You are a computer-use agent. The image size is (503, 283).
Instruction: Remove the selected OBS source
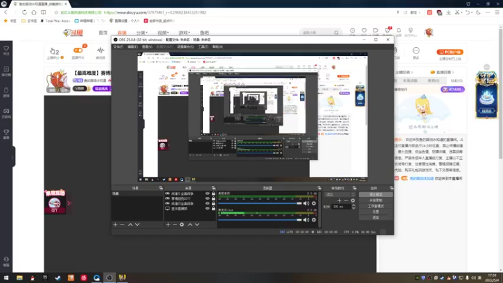tap(175, 225)
